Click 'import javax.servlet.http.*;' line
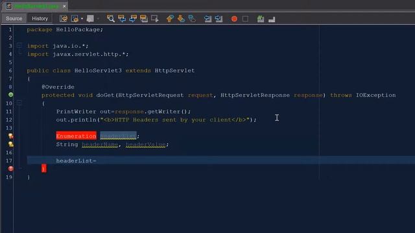This screenshot has height=233, width=415. (x=78, y=54)
